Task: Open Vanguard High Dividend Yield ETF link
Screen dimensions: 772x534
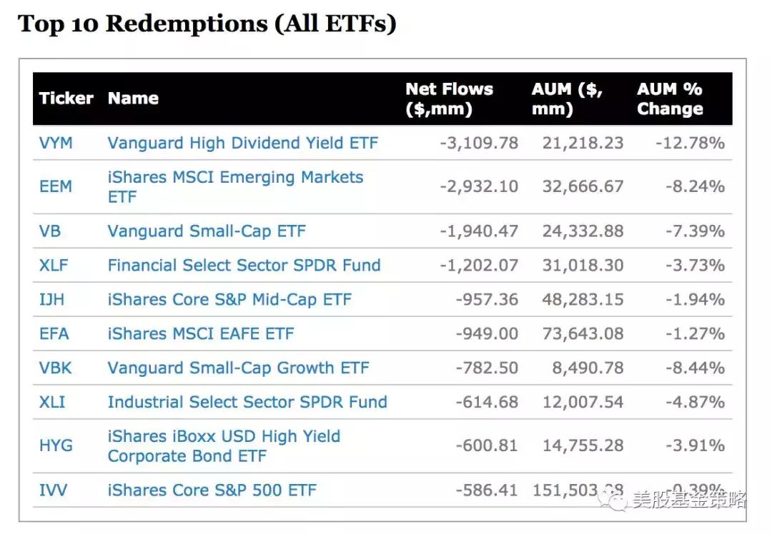Action: pos(242,143)
